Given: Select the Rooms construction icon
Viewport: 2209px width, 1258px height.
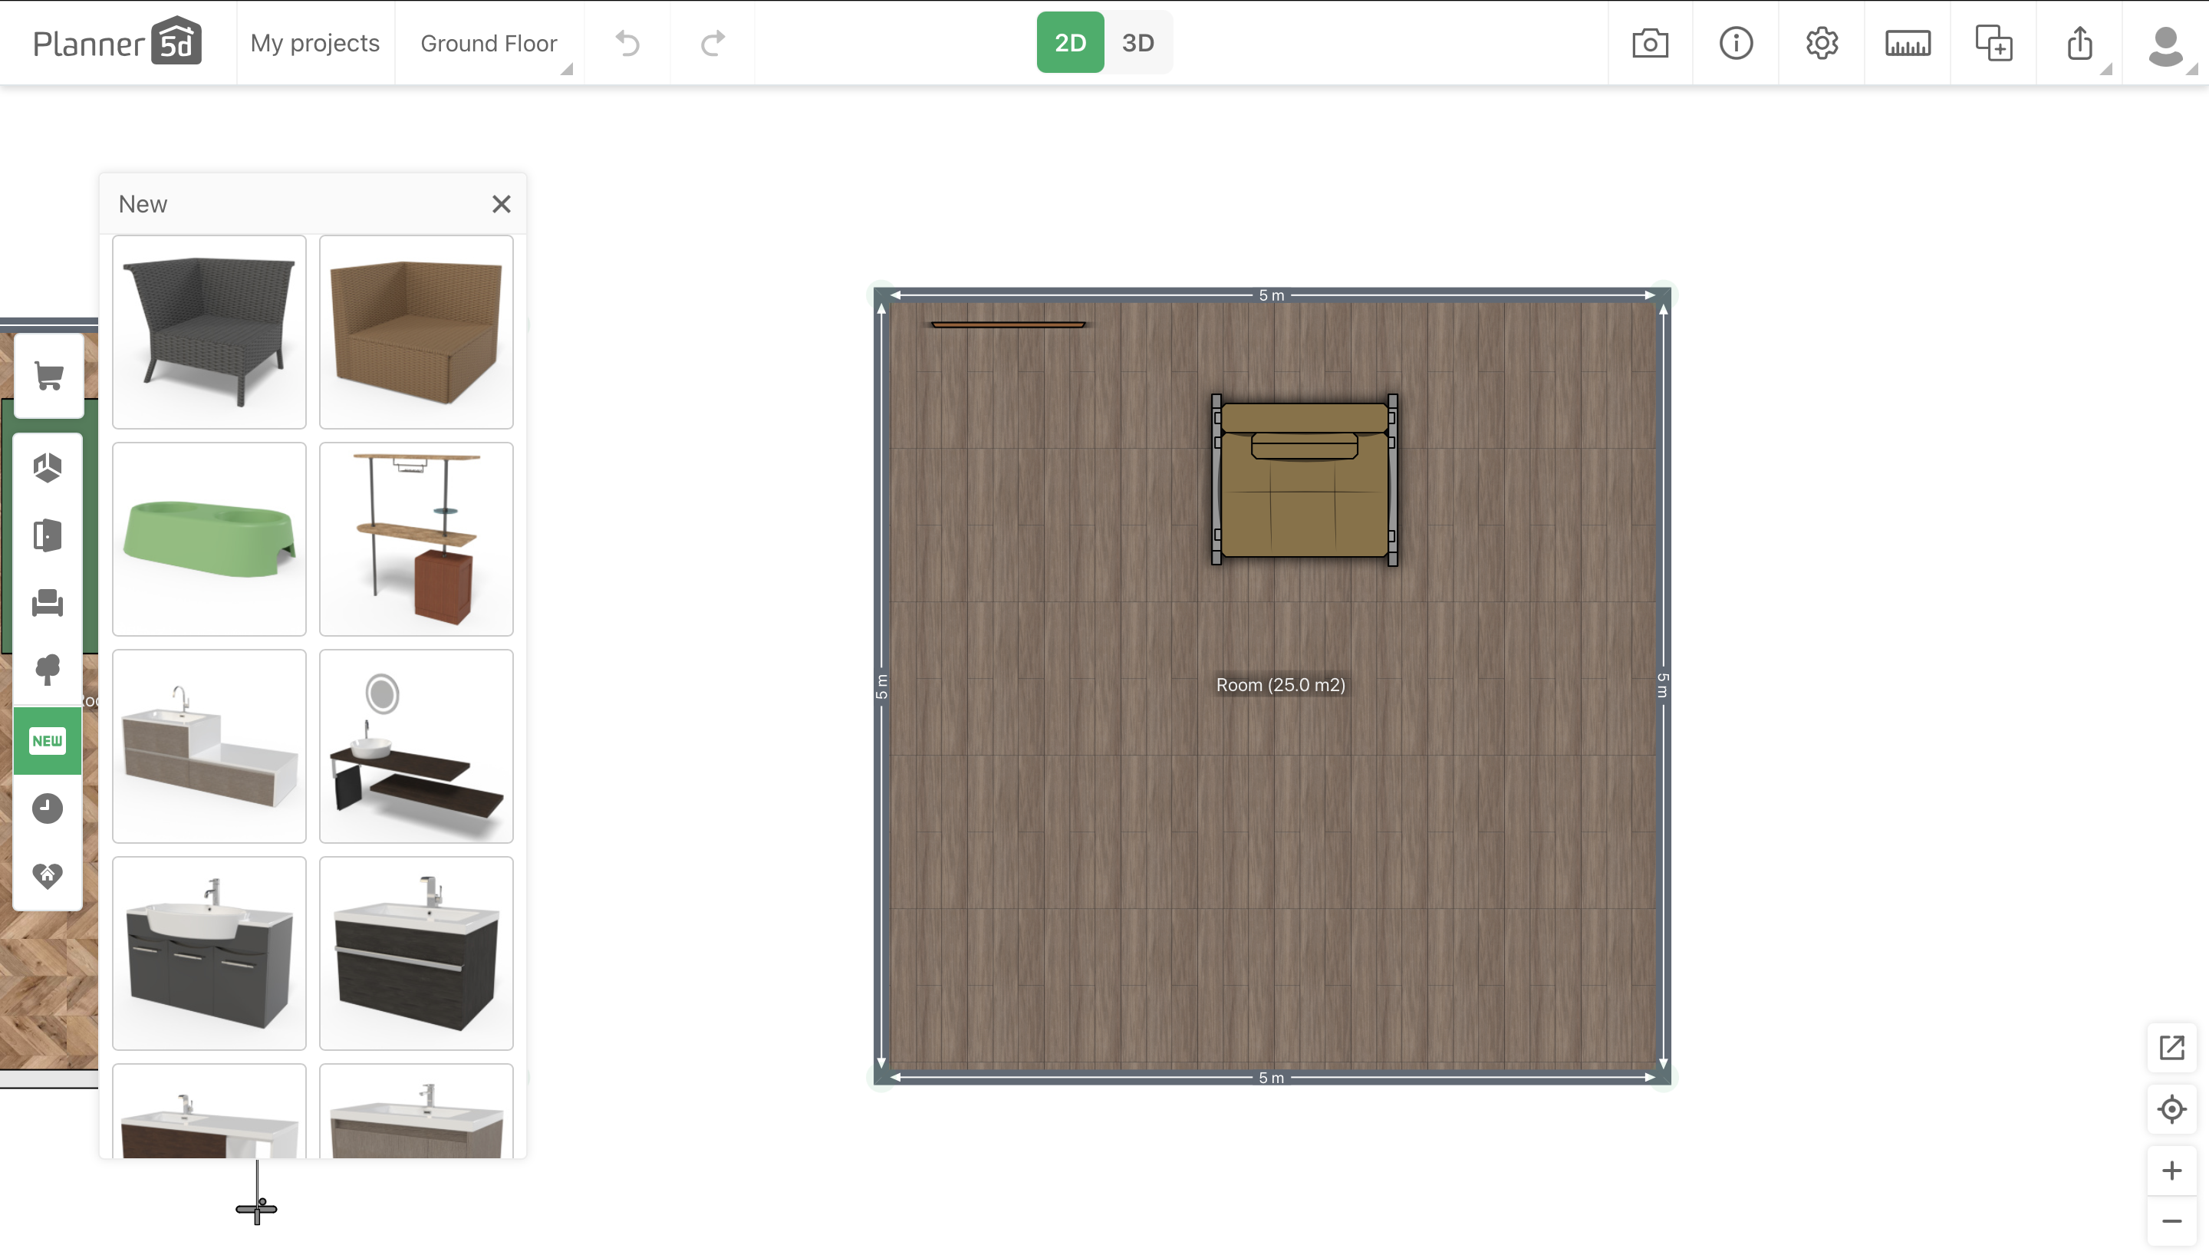Looking at the screenshot, I should [x=48, y=467].
